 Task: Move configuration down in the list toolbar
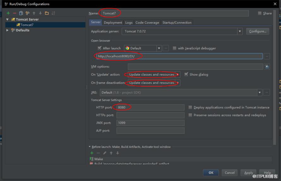(x=40, y=13)
